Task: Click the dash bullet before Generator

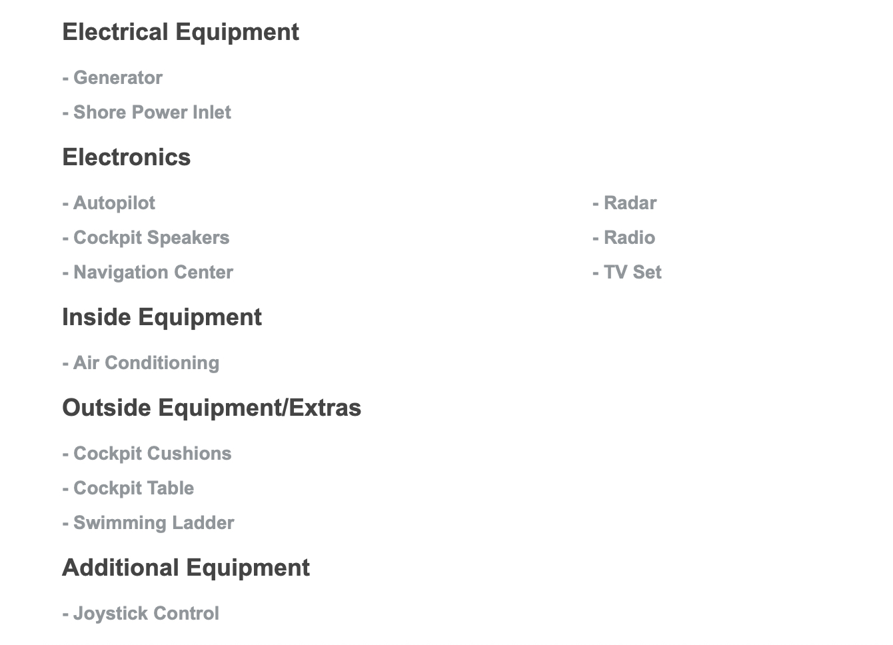Action: coord(65,79)
